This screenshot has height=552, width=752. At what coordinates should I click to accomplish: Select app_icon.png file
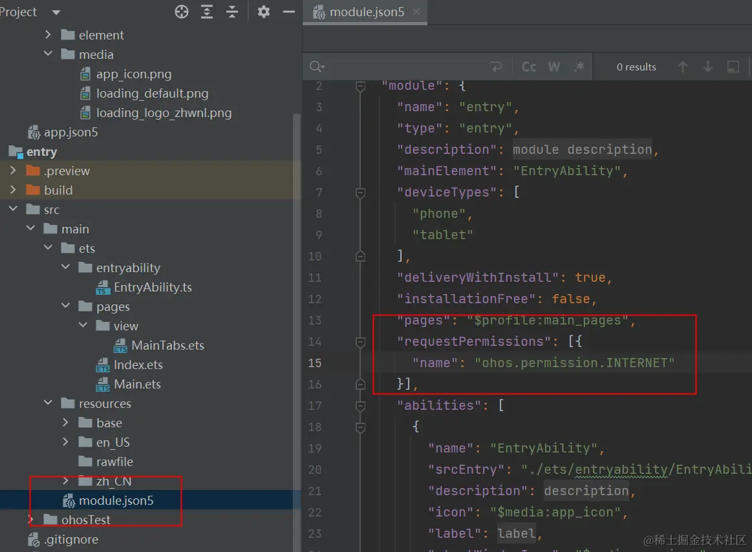(133, 74)
